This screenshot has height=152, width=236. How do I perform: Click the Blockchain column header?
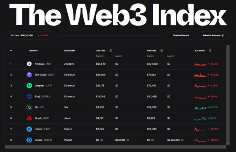coord(70,51)
